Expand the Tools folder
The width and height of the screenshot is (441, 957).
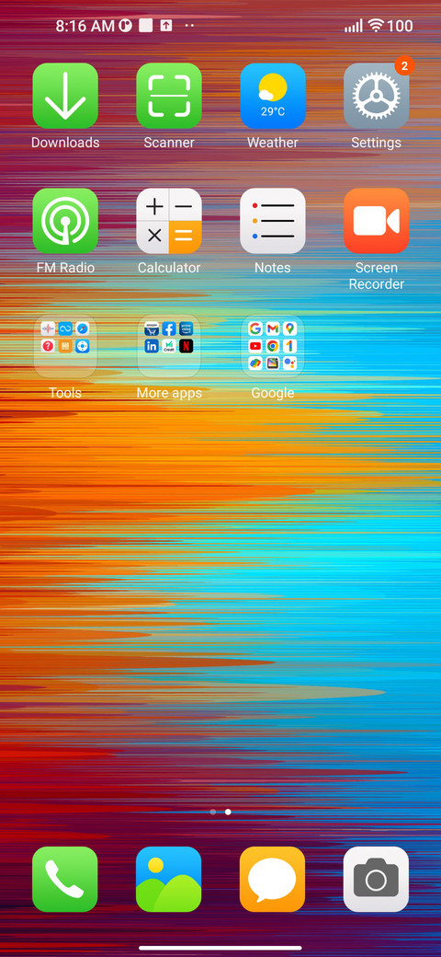point(65,346)
